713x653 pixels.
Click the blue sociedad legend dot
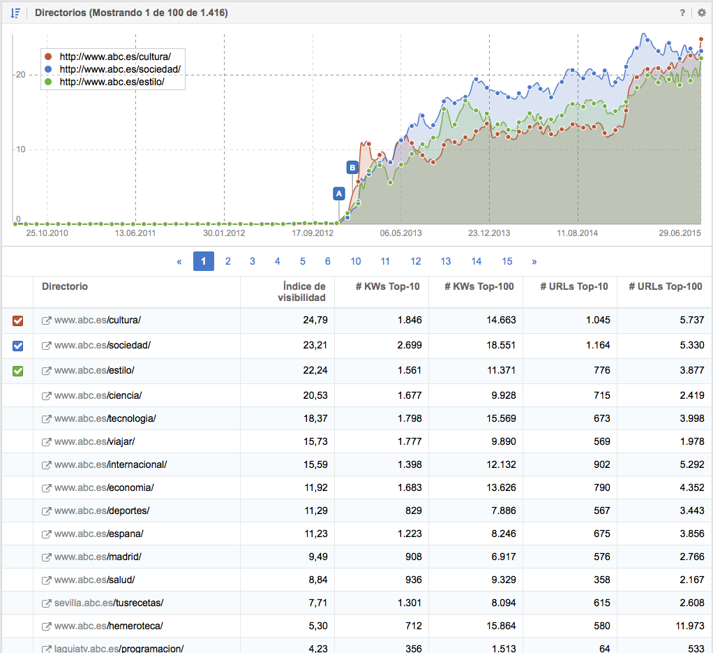coord(47,69)
